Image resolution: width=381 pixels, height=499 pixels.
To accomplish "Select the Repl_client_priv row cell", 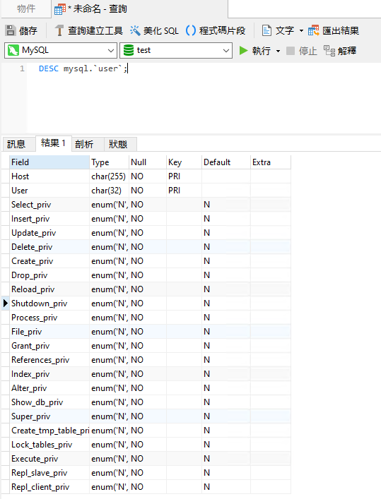I will click(x=49, y=487).
